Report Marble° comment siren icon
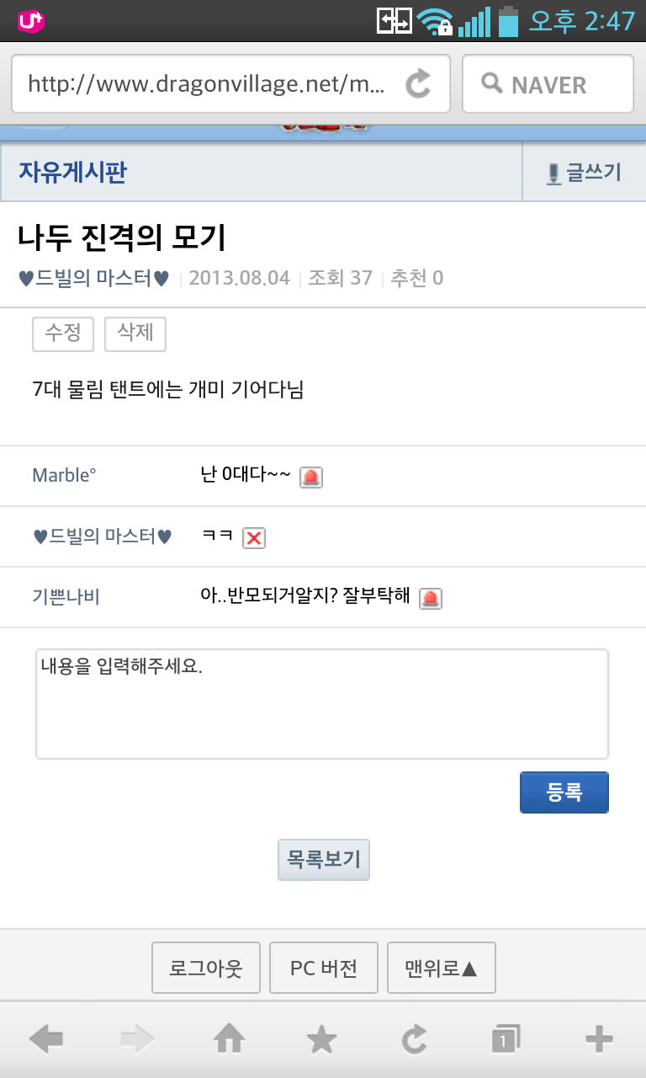This screenshot has width=646, height=1078. click(x=311, y=478)
